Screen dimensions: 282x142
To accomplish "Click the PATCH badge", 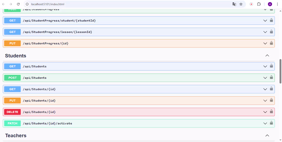I will pos(12,124).
